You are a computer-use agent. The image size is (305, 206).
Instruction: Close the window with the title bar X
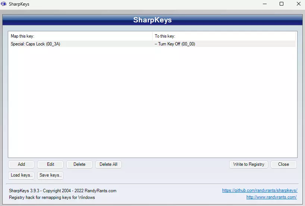click(299, 4)
